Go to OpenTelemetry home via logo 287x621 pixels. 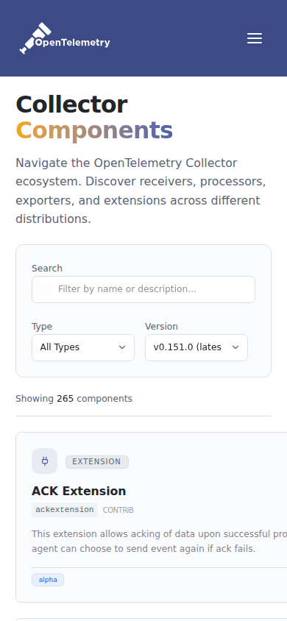tap(65, 38)
